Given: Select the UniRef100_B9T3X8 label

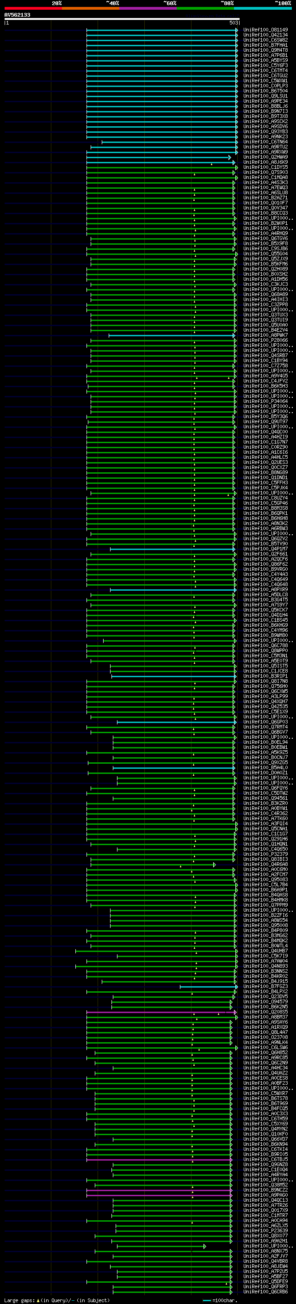Looking at the screenshot, I should tap(265, 117).
